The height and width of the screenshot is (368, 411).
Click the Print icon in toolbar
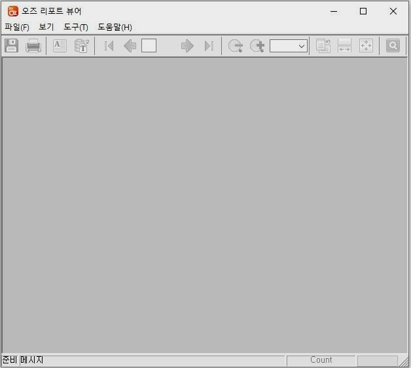(33, 46)
